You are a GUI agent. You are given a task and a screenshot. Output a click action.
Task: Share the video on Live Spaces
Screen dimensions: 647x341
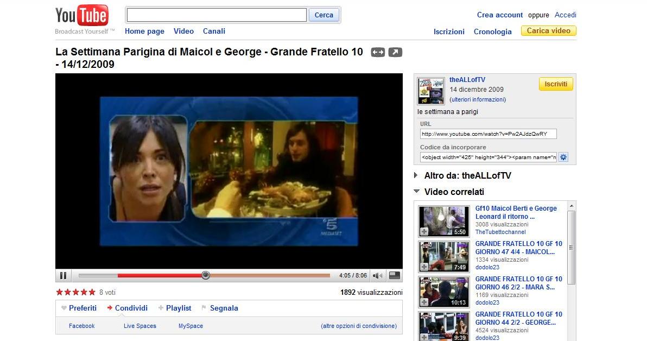pyautogui.click(x=140, y=326)
